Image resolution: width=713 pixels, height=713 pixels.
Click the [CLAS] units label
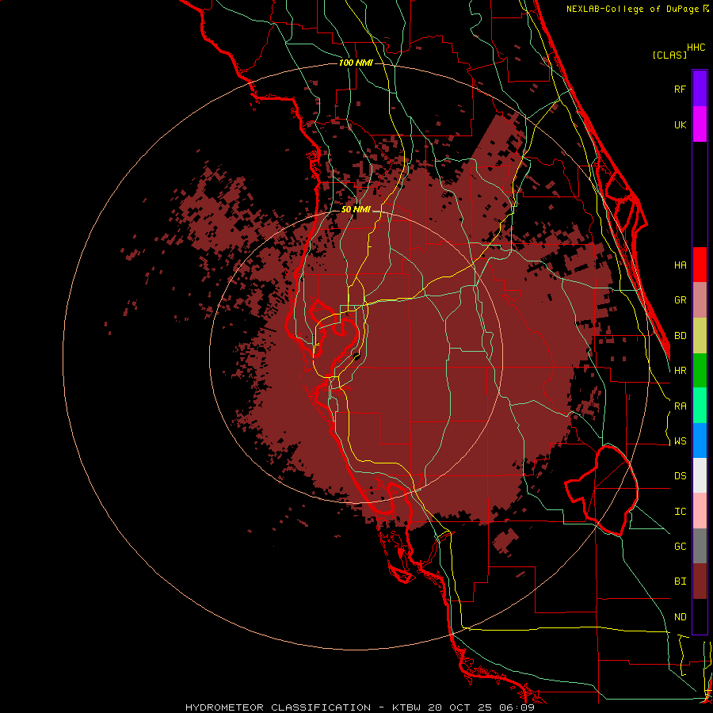(x=669, y=55)
